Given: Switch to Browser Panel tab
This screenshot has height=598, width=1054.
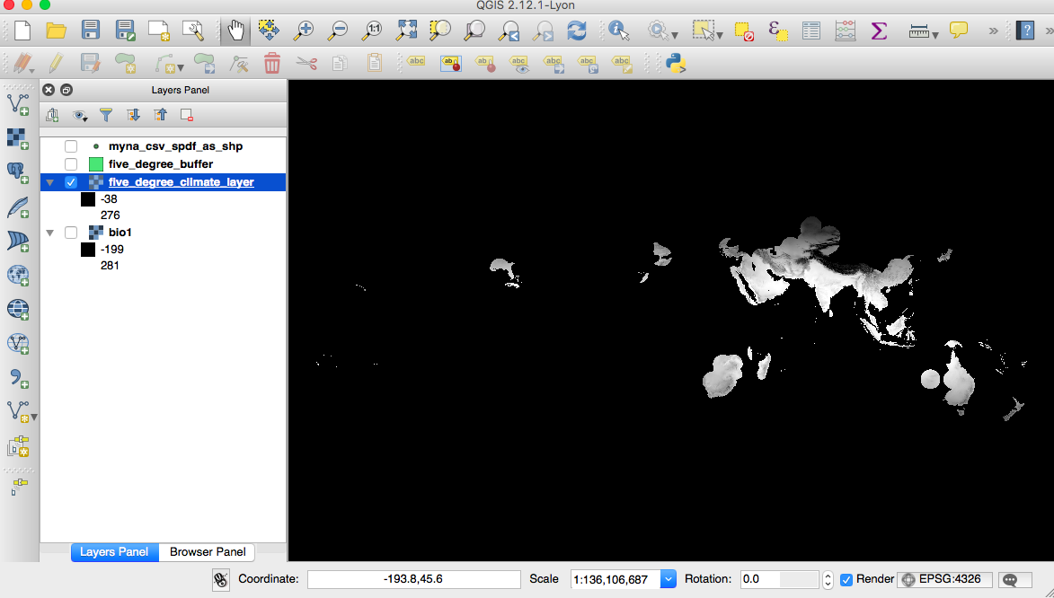Looking at the screenshot, I should click(x=207, y=551).
